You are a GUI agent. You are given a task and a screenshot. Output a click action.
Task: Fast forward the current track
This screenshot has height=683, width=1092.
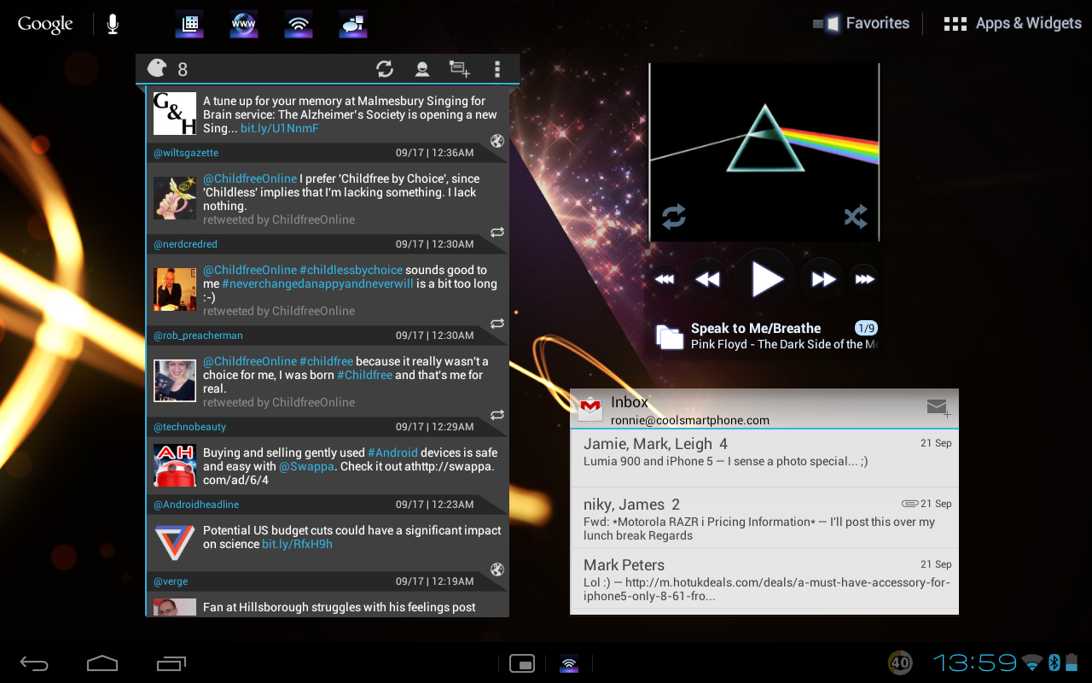(x=822, y=279)
